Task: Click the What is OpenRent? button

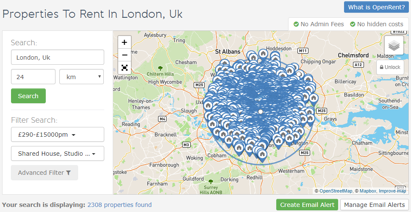Action: [x=376, y=7]
